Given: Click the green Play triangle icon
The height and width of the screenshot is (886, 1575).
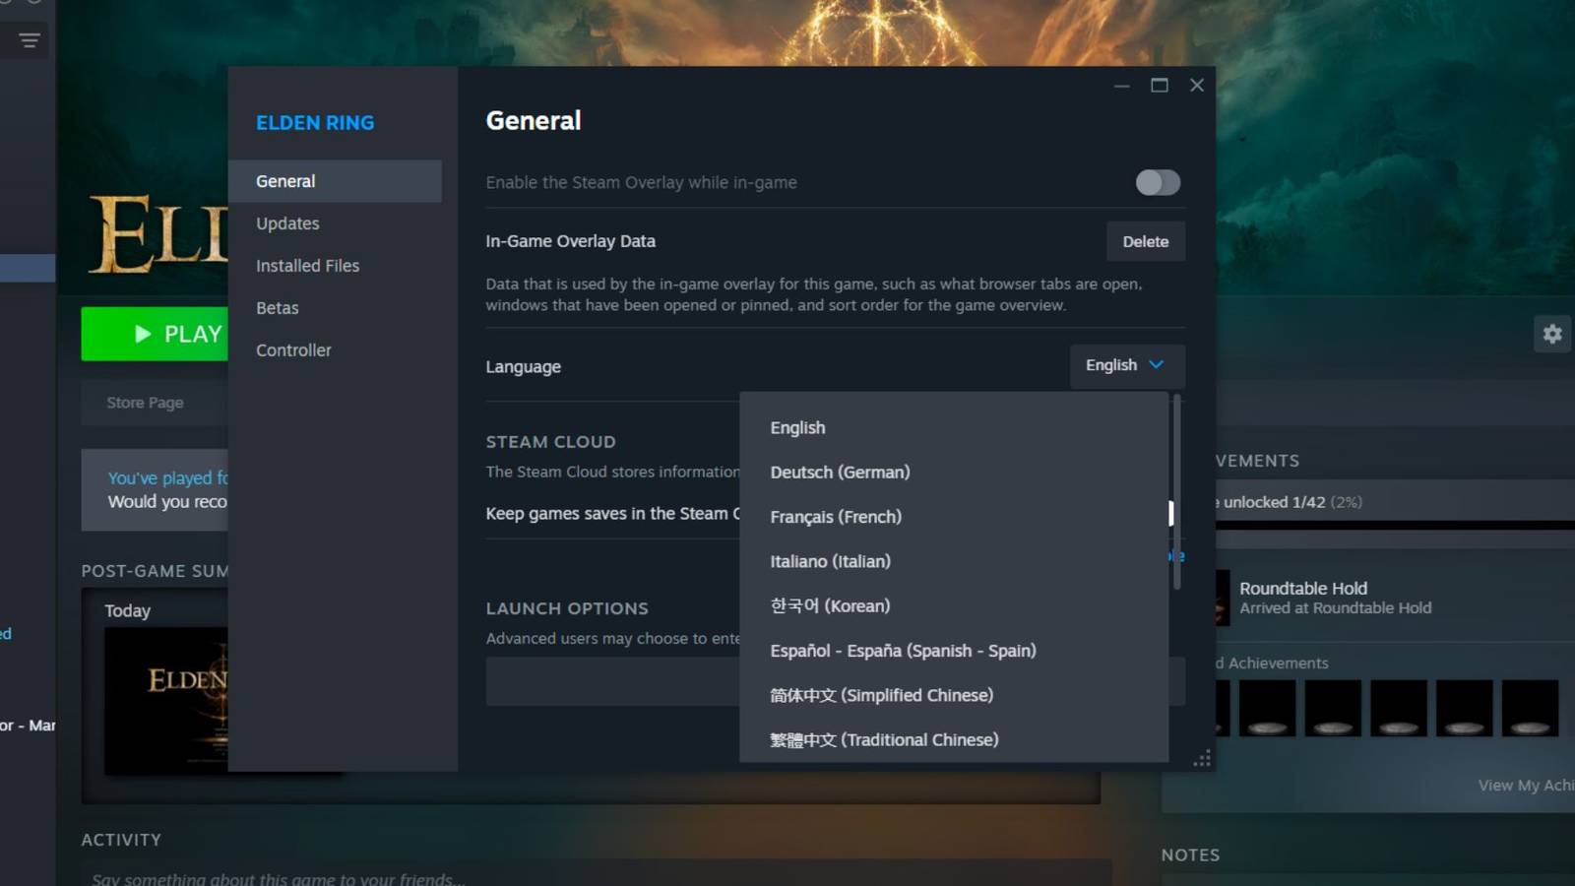Looking at the screenshot, I should 143,334.
